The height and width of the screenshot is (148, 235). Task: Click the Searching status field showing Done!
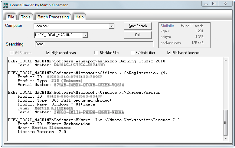pos(94,44)
